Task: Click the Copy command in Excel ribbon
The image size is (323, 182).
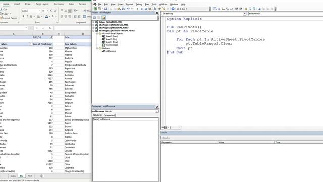Action: click(x=5, y=14)
